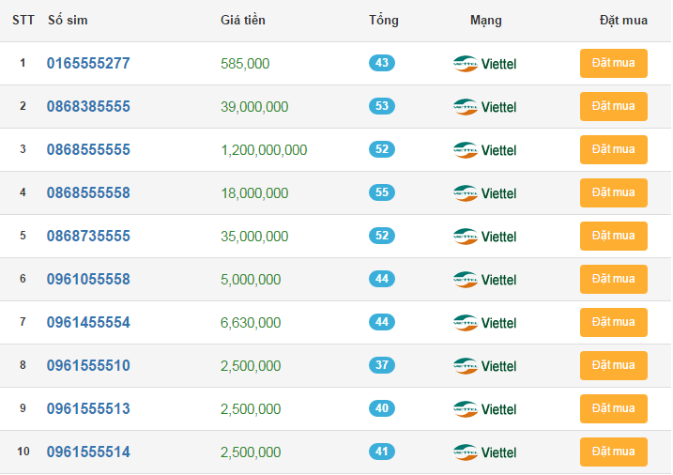Click total badge 43 in first row
The width and height of the screenshot is (673, 475).
tap(382, 63)
